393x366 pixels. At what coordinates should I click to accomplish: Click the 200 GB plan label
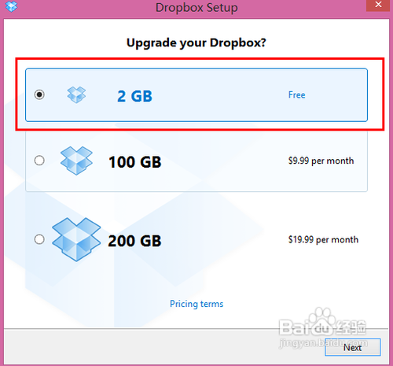click(x=134, y=241)
